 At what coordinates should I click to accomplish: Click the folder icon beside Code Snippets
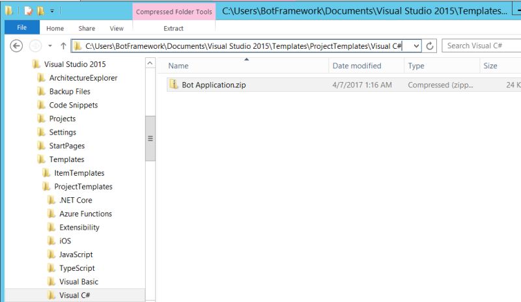(41, 105)
